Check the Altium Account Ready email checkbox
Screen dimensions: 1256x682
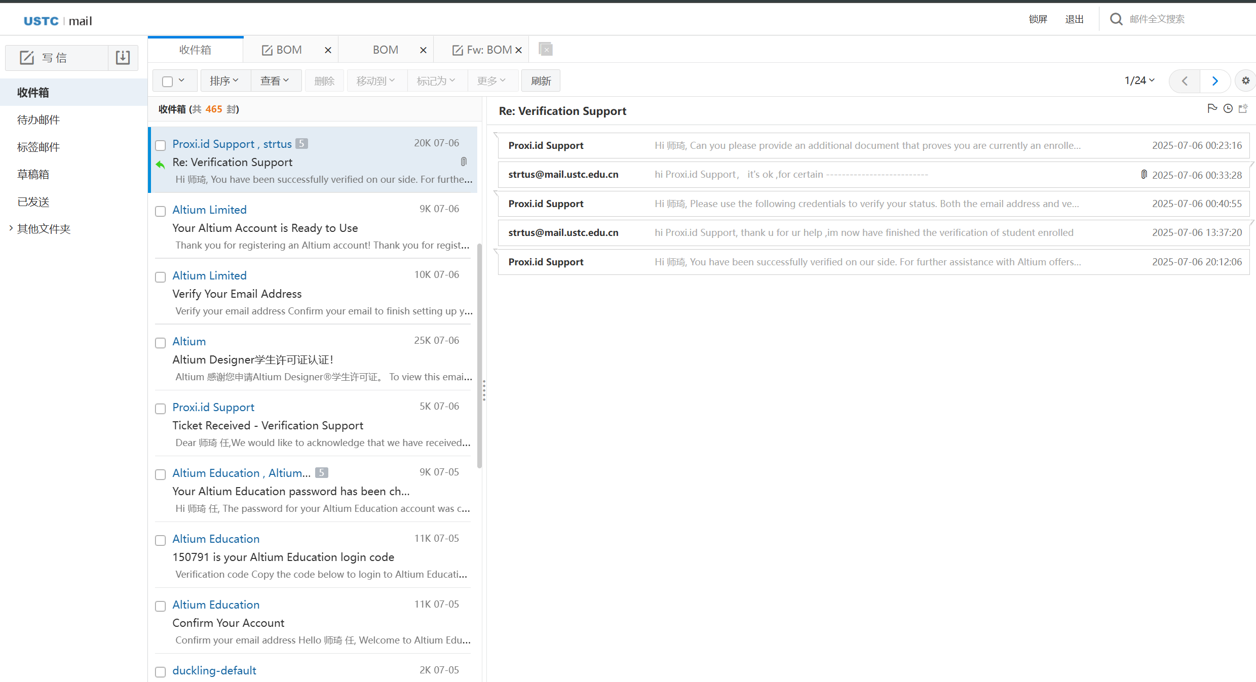pos(160,211)
